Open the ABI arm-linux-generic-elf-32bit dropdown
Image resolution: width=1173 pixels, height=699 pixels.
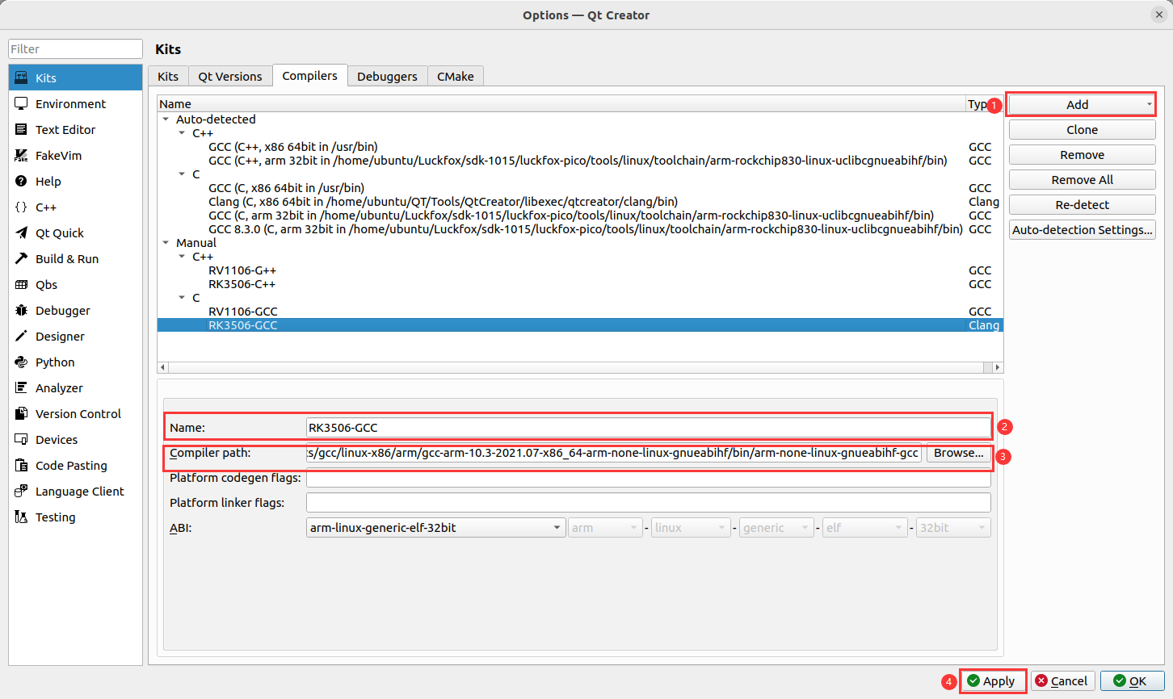pyautogui.click(x=435, y=528)
